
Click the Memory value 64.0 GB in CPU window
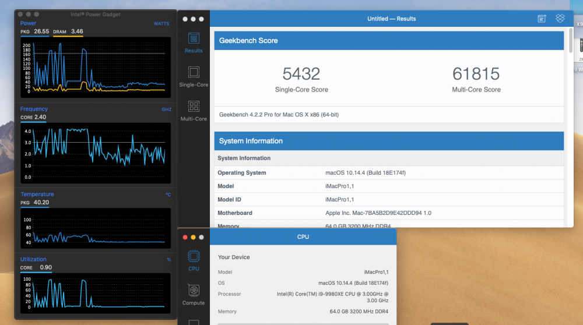pos(359,312)
